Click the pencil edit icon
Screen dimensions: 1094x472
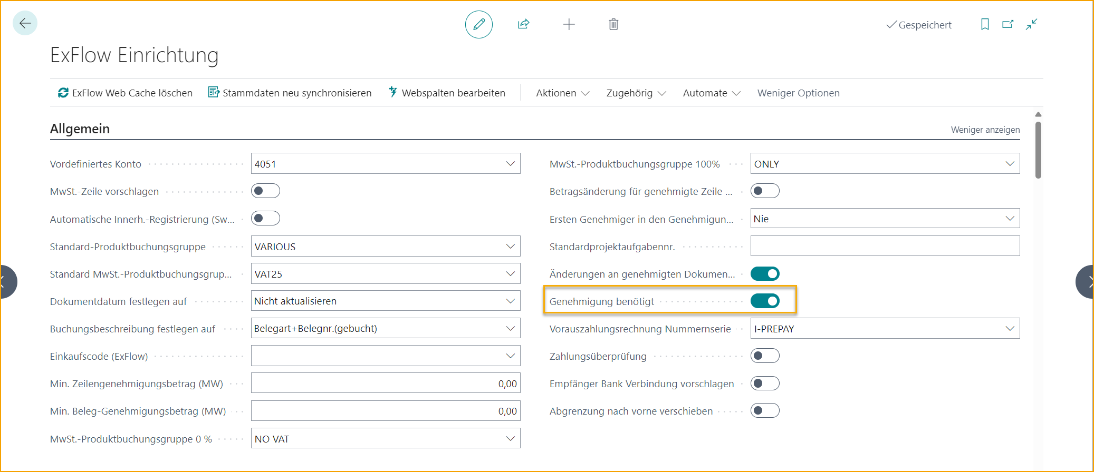[x=479, y=24]
